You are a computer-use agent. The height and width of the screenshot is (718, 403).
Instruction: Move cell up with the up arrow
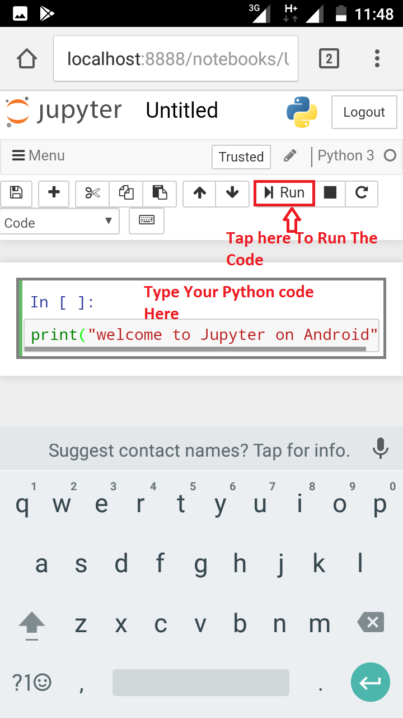[x=199, y=194]
